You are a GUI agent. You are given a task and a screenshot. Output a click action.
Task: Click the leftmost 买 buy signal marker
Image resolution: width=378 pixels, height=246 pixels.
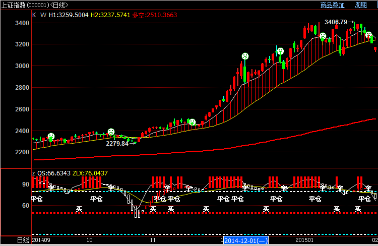pos(79,208)
